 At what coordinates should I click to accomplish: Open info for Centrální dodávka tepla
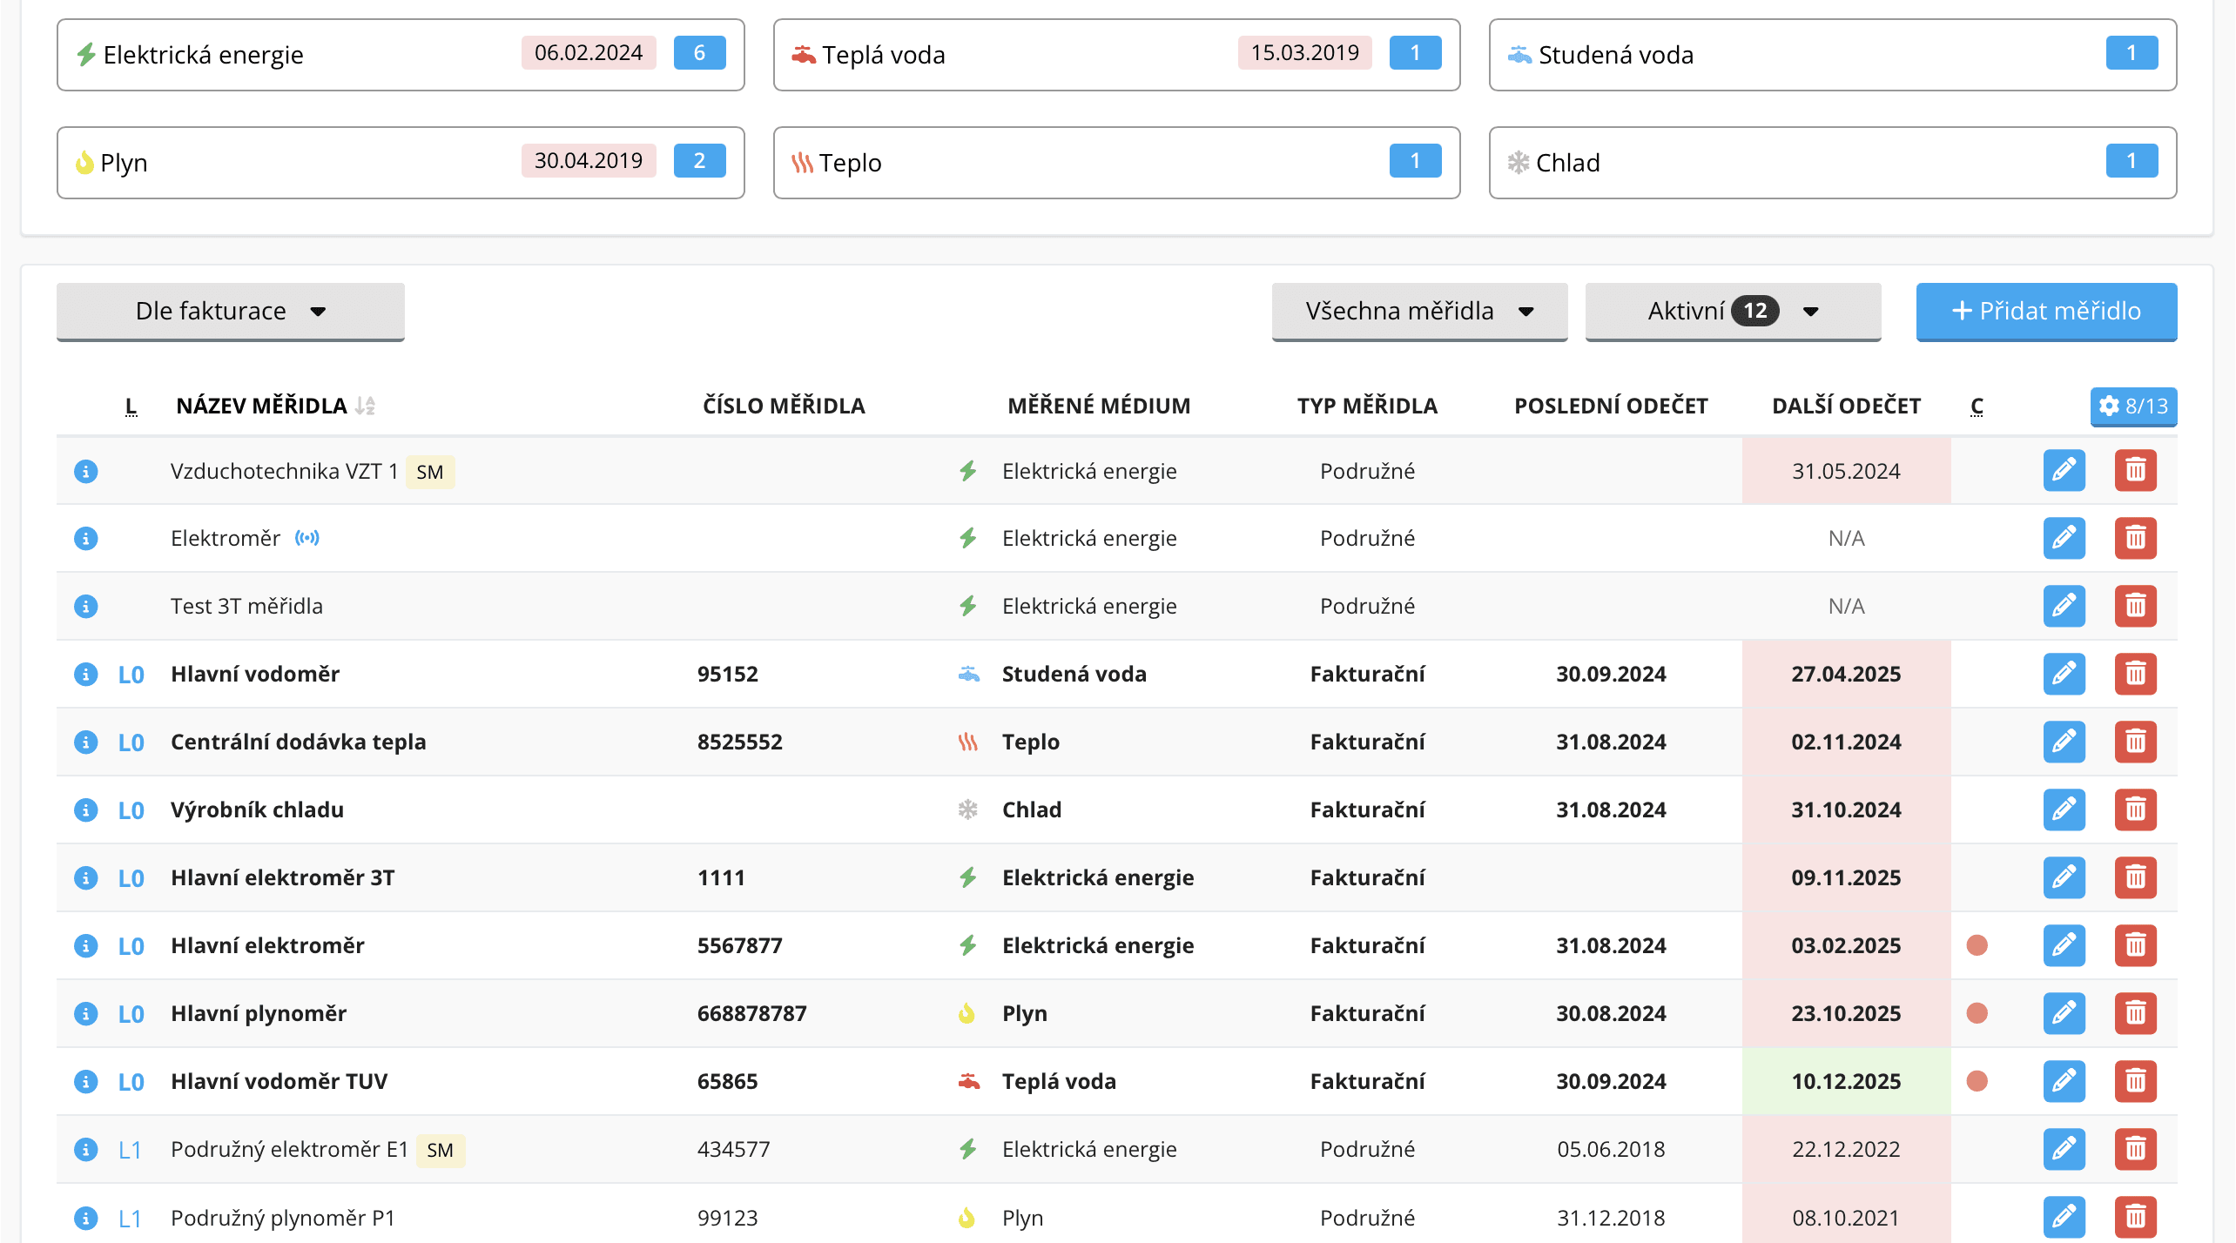(x=85, y=742)
